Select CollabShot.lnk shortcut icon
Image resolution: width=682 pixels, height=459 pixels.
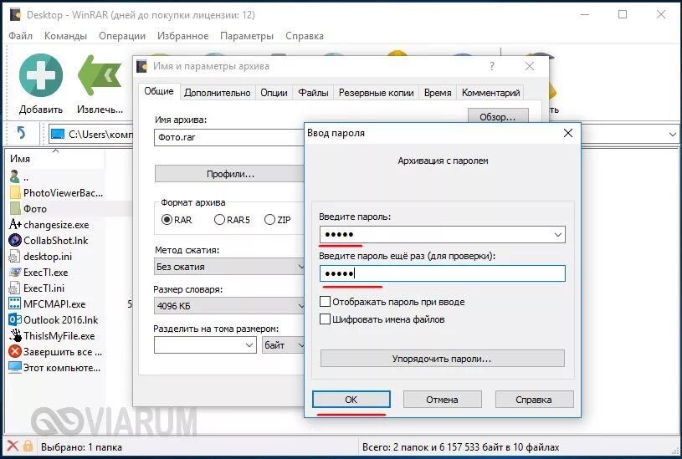15,240
